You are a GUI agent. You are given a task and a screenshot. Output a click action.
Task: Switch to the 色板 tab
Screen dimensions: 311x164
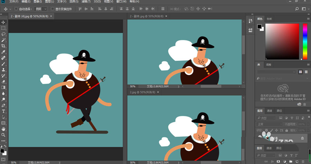pyautogui.click(x=269, y=19)
